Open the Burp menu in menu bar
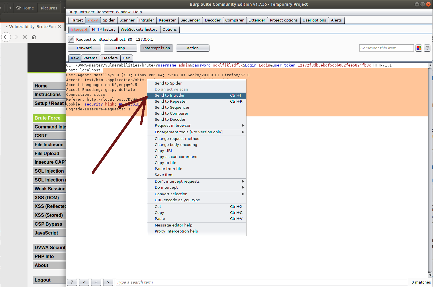Image resolution: width=433 pixels, height=287 pixels. click(73, 12)
